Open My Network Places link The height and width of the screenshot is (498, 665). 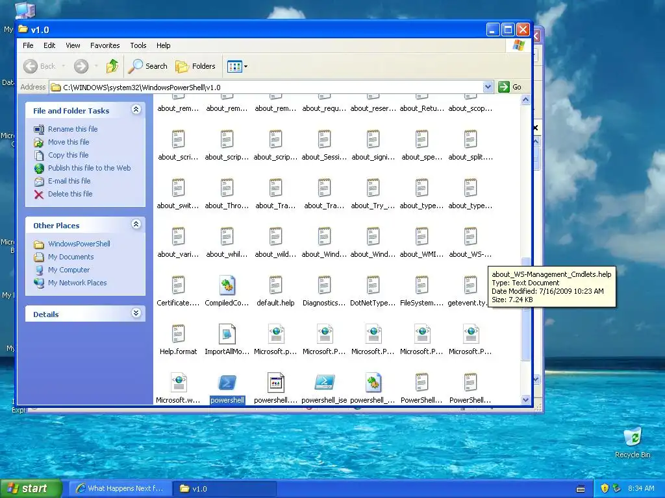77,283
